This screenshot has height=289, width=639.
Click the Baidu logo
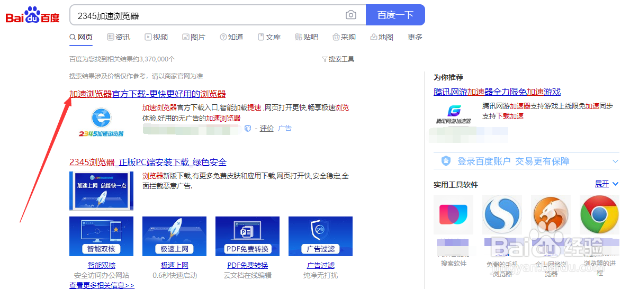click(33, 15)
